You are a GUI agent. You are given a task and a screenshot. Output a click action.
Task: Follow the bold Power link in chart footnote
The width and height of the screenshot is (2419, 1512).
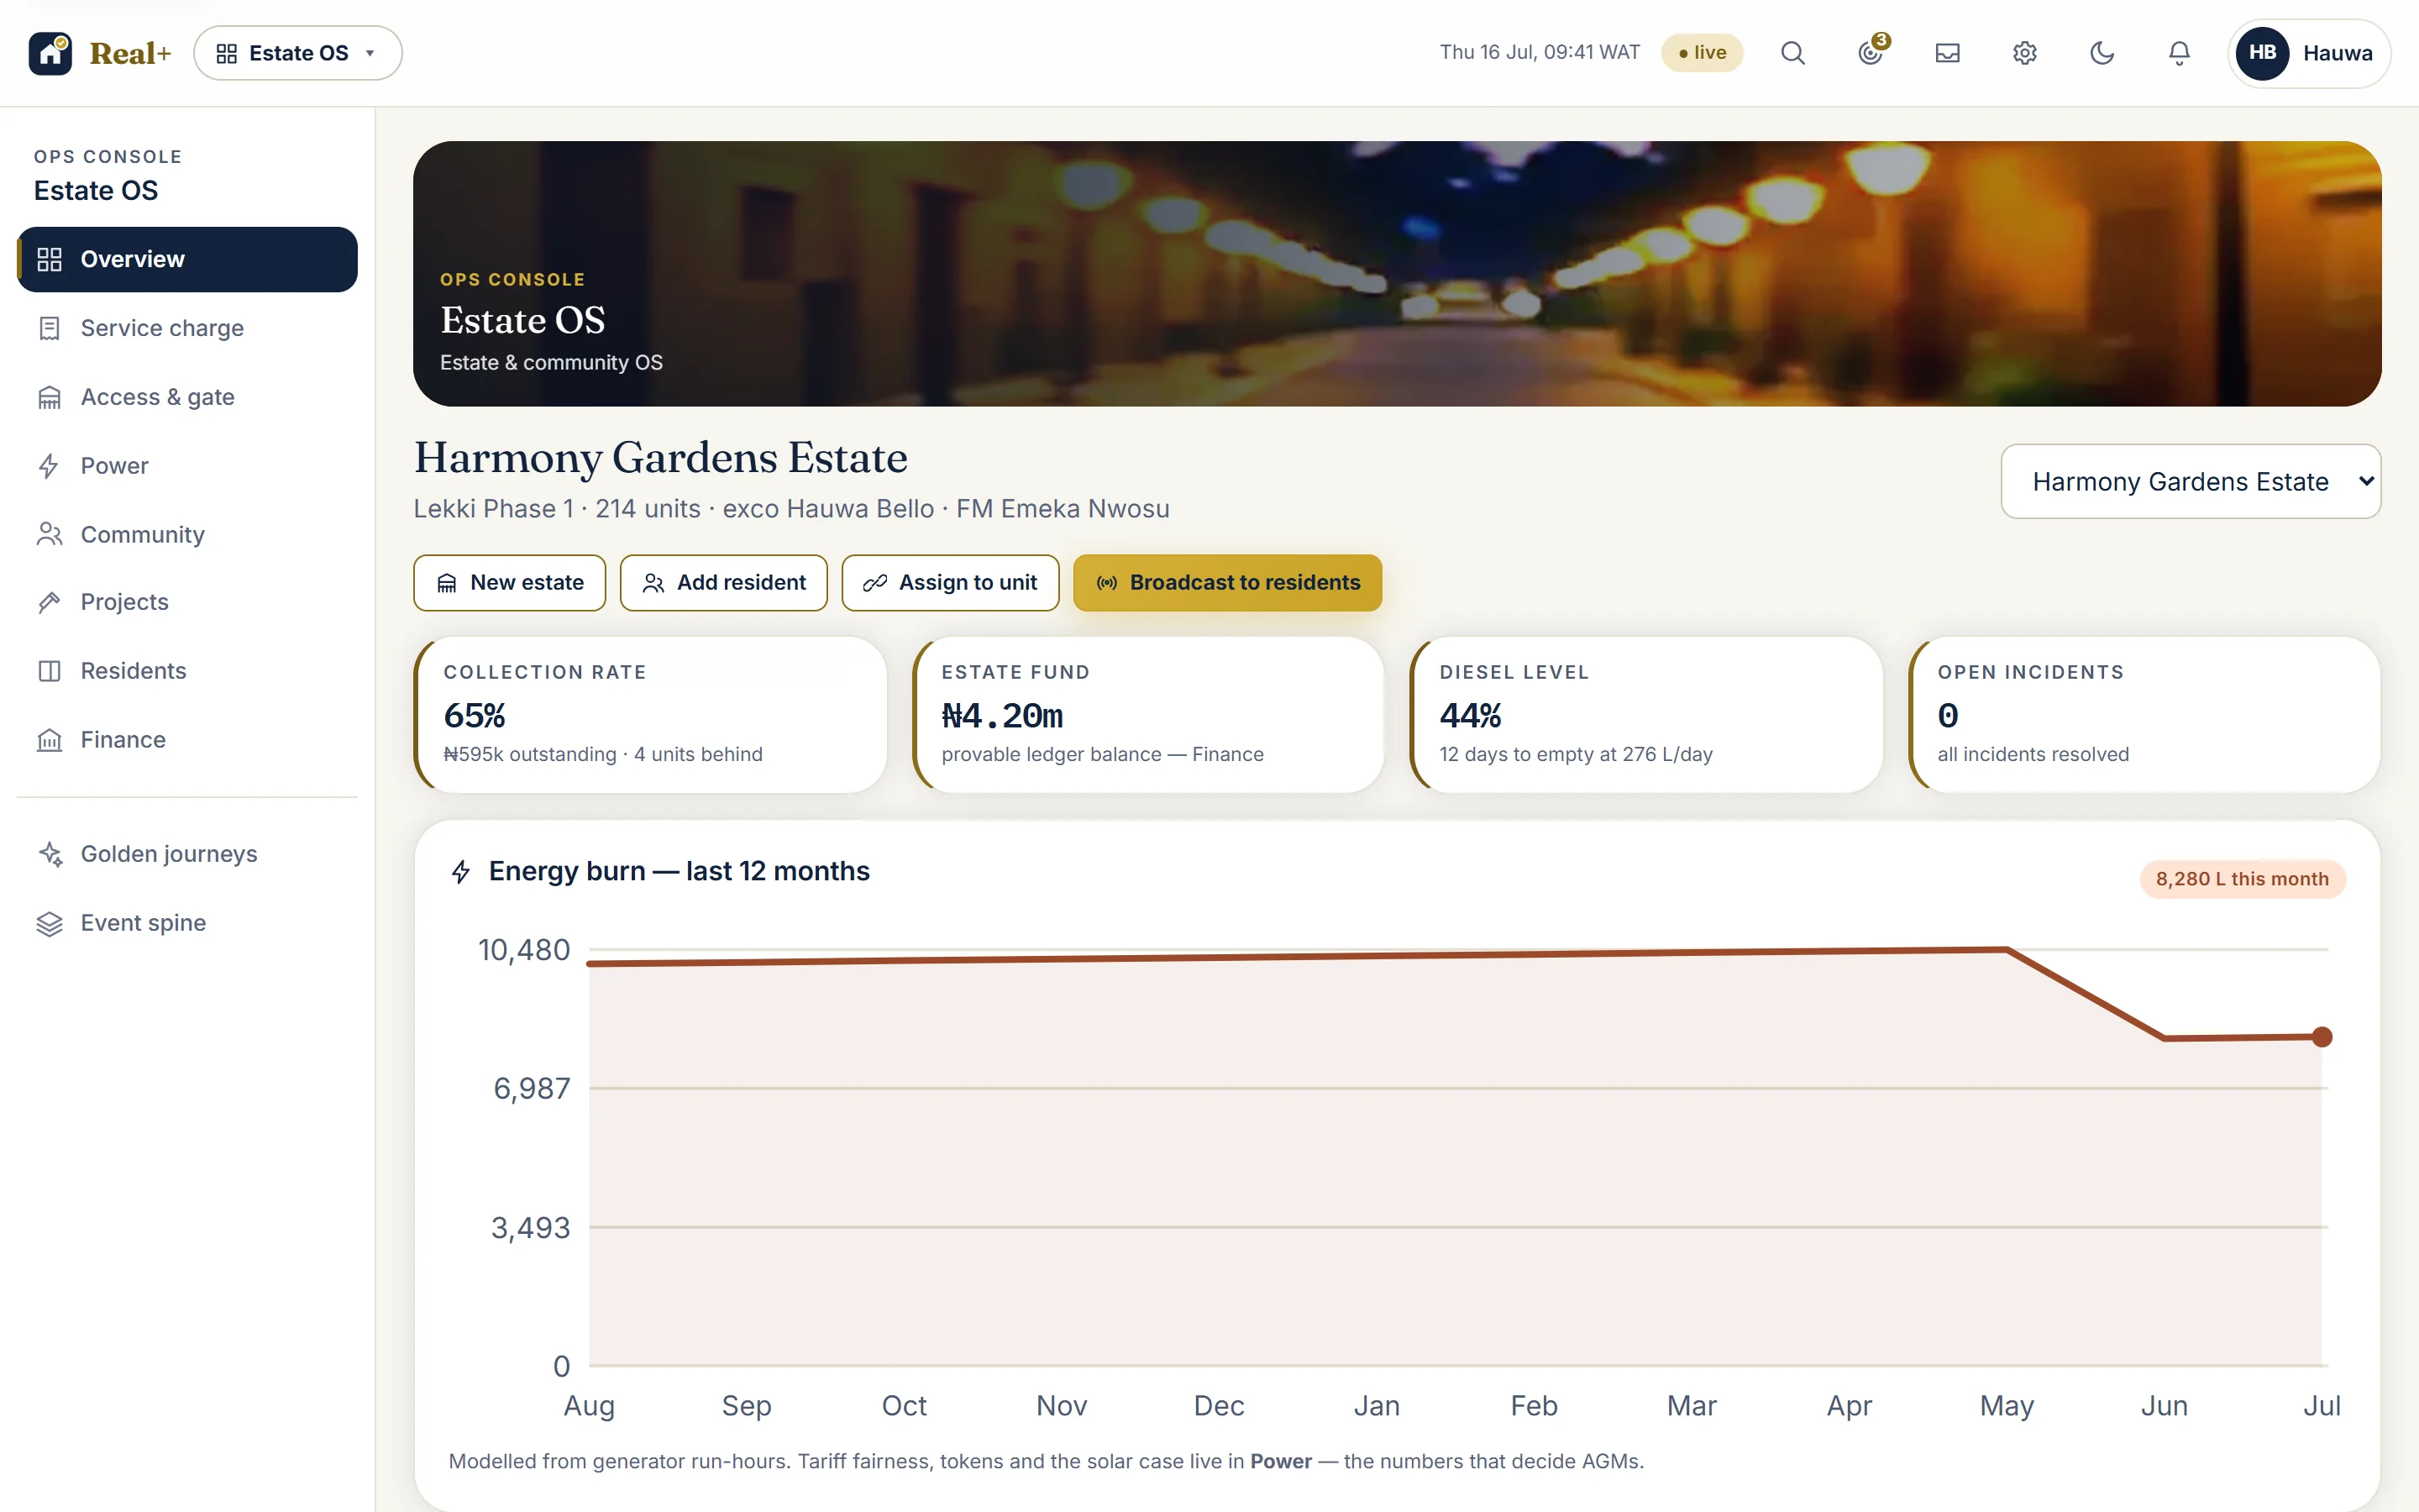pos(1280,1461)
